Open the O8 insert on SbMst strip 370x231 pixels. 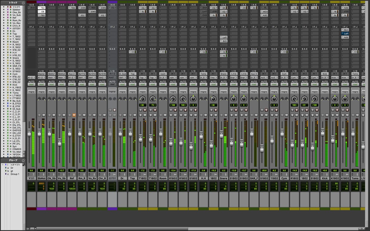[42, 12]
